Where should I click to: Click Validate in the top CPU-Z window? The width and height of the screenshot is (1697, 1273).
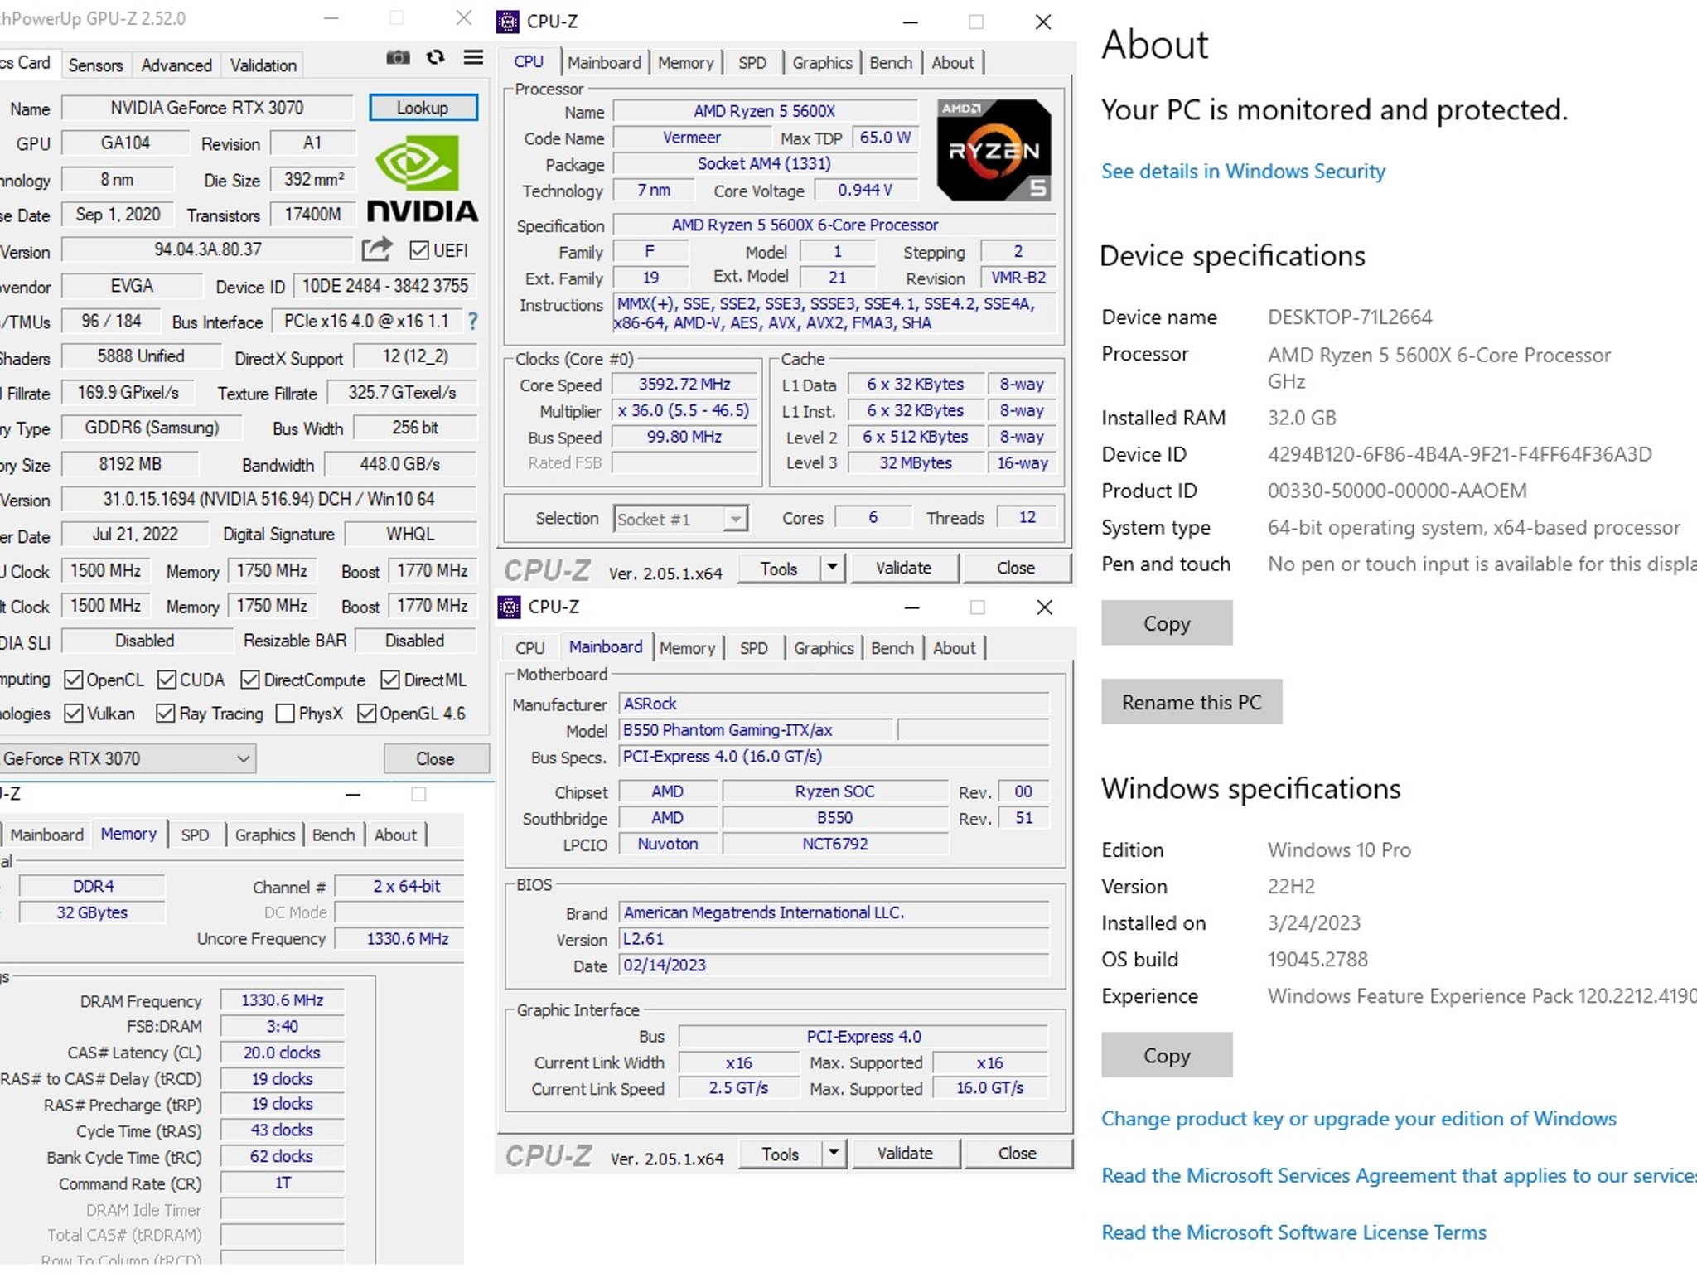tap(903, 568)
